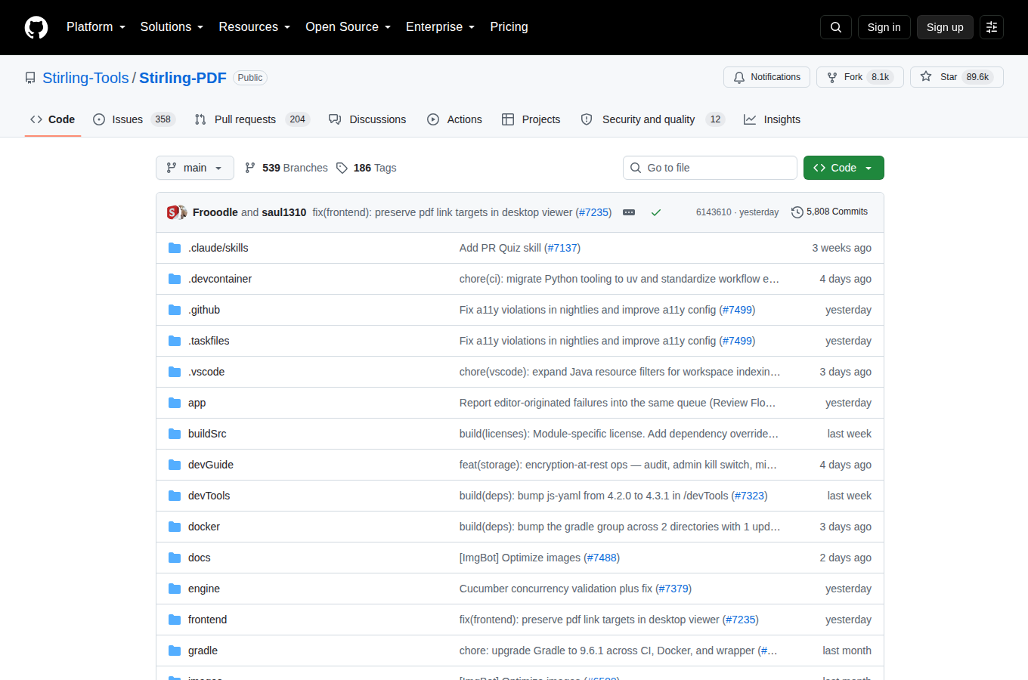Image resolution: width=1028 pixels, height=680 pixels.
Task: Expand the green Code dropdown button
Action: coord(844,168)
